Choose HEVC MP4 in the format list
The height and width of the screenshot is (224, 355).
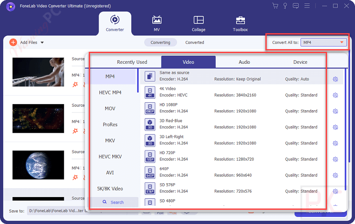point(110,93)
